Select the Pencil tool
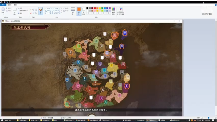Viewport: 217px width, 122px height. [31, 10]
